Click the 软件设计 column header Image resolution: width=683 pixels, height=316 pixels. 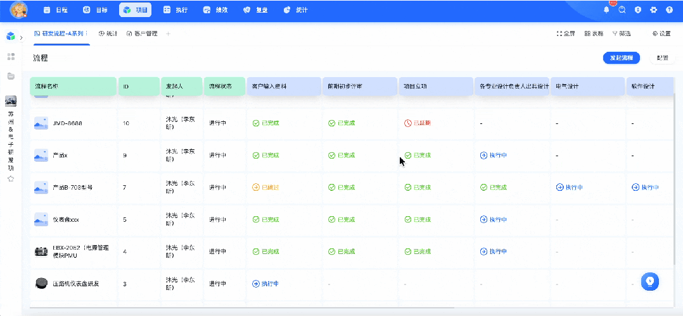pyautogui.click(x=651, y=87)
